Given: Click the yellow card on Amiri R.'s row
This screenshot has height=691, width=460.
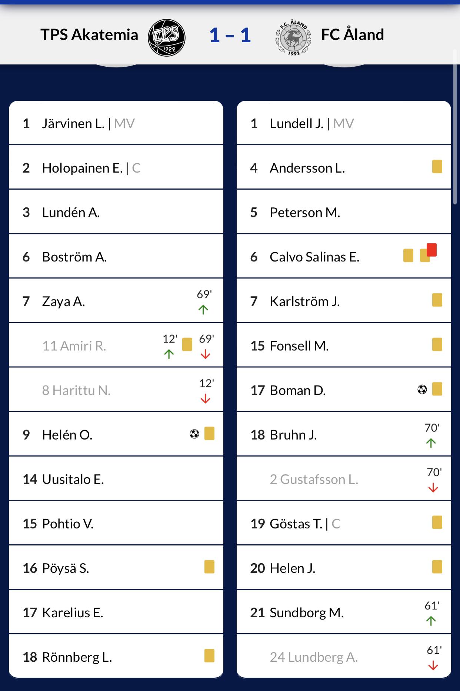Looking at the screenshot, I should [187, 344].
